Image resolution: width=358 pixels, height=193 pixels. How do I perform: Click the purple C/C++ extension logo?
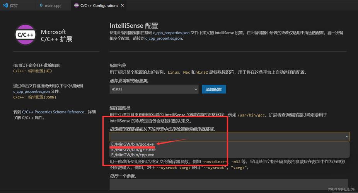click(x=26, y=35)
